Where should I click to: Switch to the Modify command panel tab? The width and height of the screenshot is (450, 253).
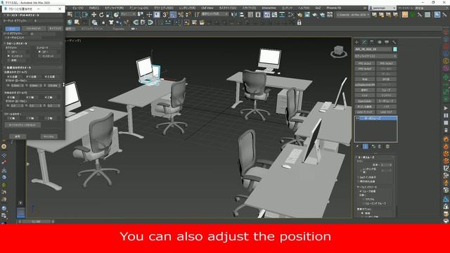pos(364,42)
